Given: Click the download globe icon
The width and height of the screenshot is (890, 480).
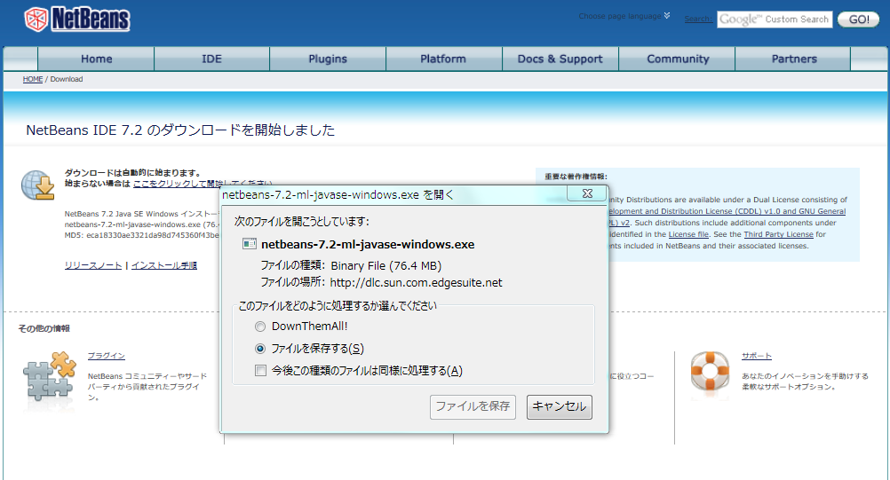Looking at the screenshot, I should pyautogui.click(x=37, y=185).
